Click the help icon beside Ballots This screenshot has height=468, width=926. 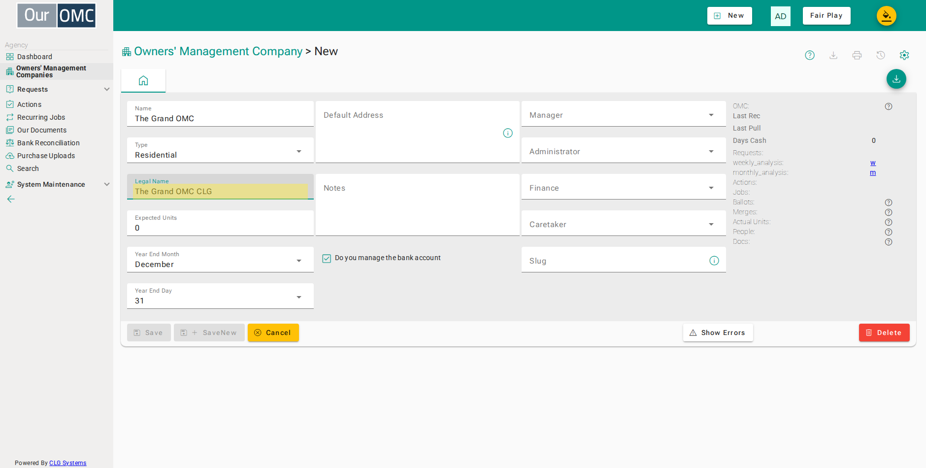889,202
